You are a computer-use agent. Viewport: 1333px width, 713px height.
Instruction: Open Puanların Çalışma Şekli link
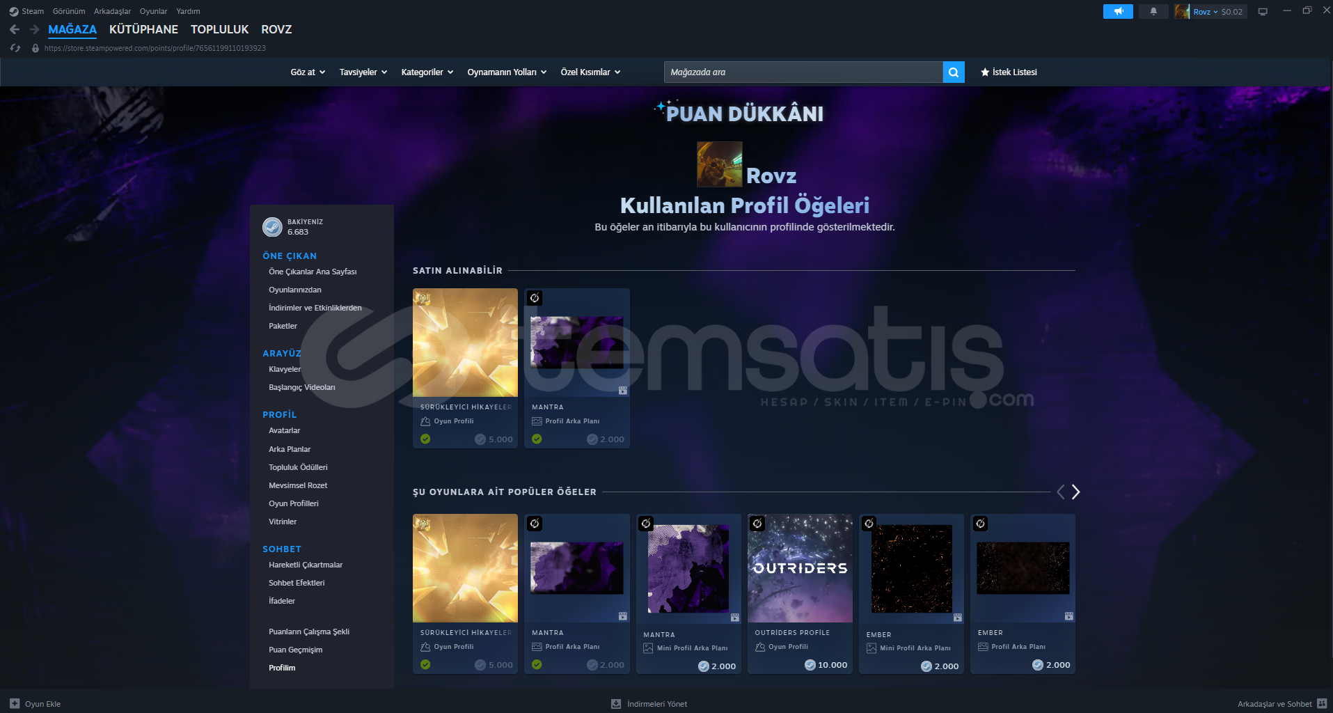tap(309, 632)
